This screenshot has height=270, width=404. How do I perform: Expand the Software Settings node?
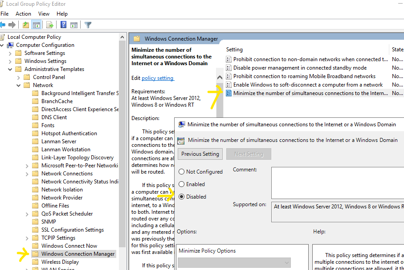tap(10, 54)
